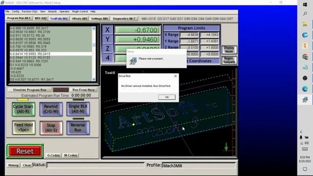Click the Estimated Program Run Time value

(x=81, y=95)
